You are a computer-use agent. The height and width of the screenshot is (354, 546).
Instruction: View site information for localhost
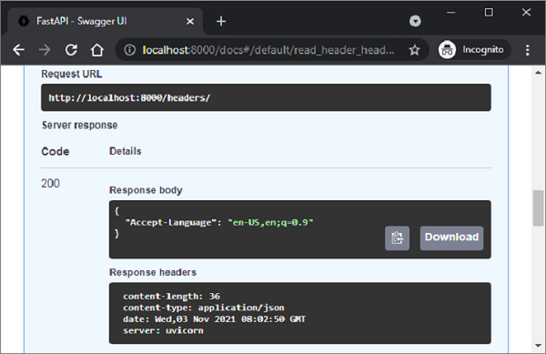130,50
